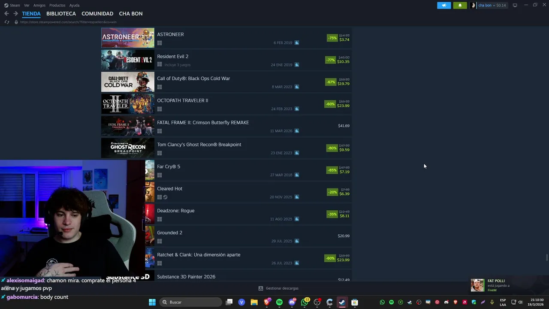The width and height of the screenshot is (549, 309).
Task: Click the Windows taskbar Buscar search box
Action: click(x=190, y=302)
